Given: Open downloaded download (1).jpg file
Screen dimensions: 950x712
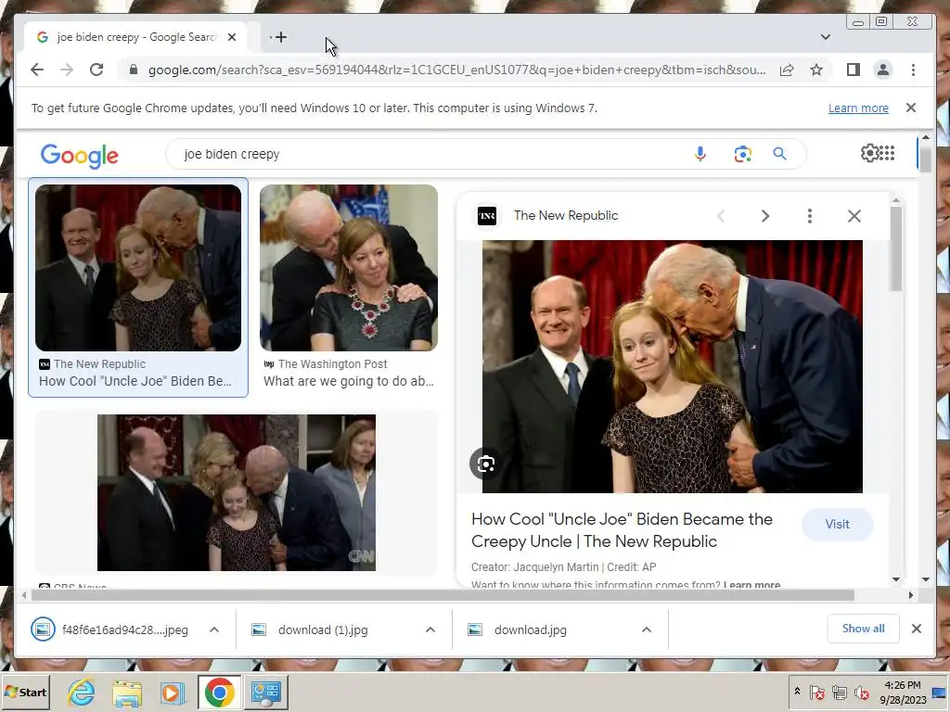Looking at the screenshot, I should (310, 629).
